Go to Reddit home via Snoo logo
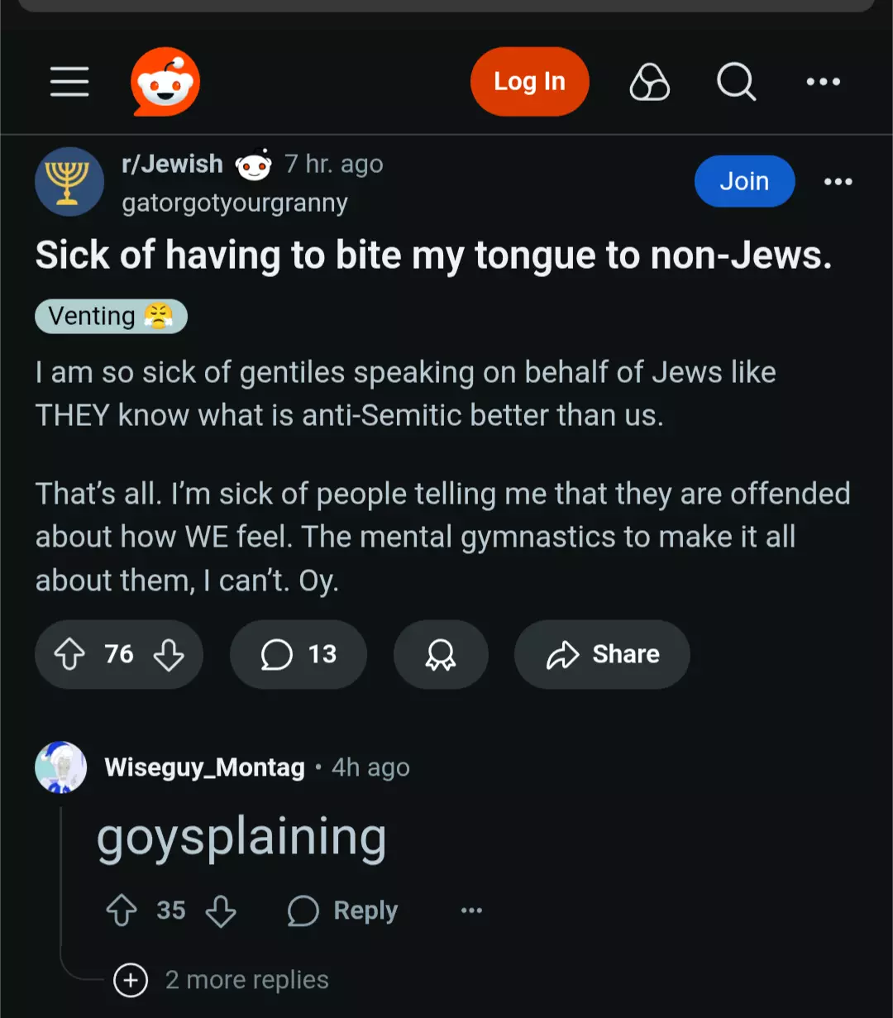893x1018 pixels. (165, 82)
